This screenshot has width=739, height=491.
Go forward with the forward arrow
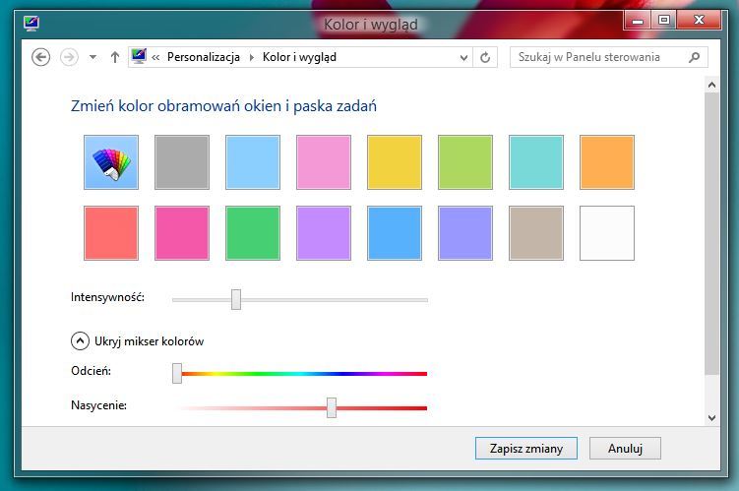coord(69,57)
